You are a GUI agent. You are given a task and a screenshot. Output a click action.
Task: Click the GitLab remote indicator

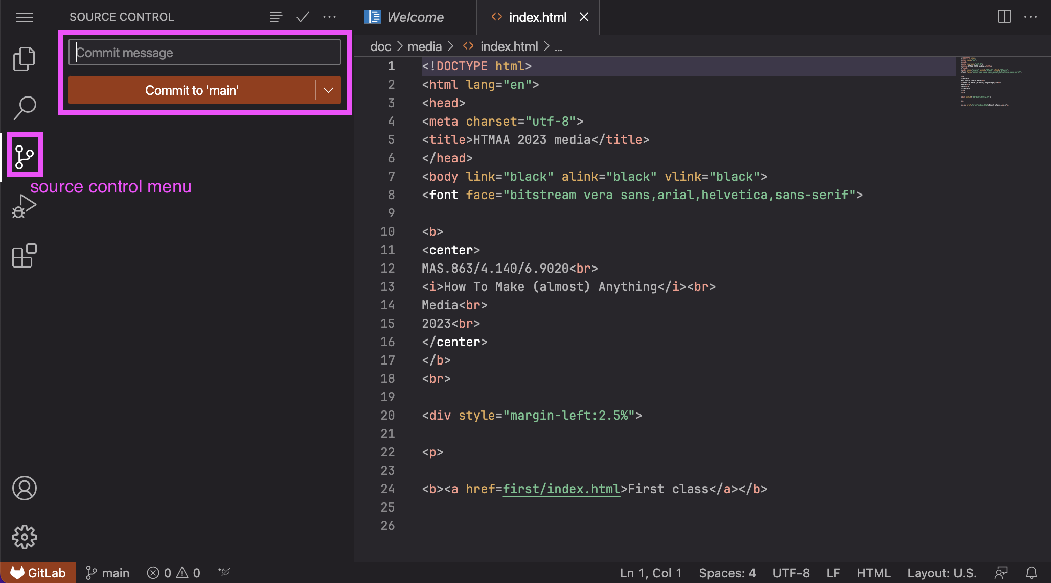point(38,573)
